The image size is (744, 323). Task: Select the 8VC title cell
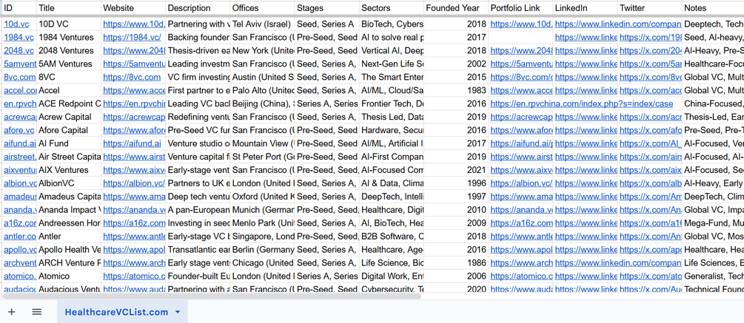(69, 77)
